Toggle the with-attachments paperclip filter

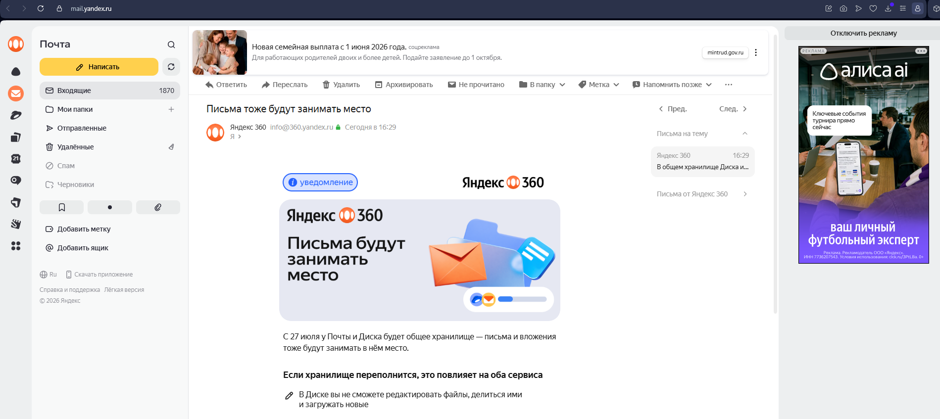coord(158,207)
